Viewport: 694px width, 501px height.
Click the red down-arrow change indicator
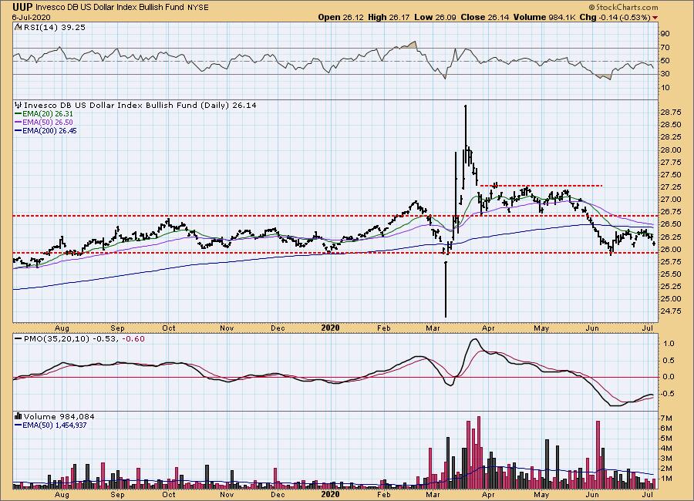pos(655,18)
